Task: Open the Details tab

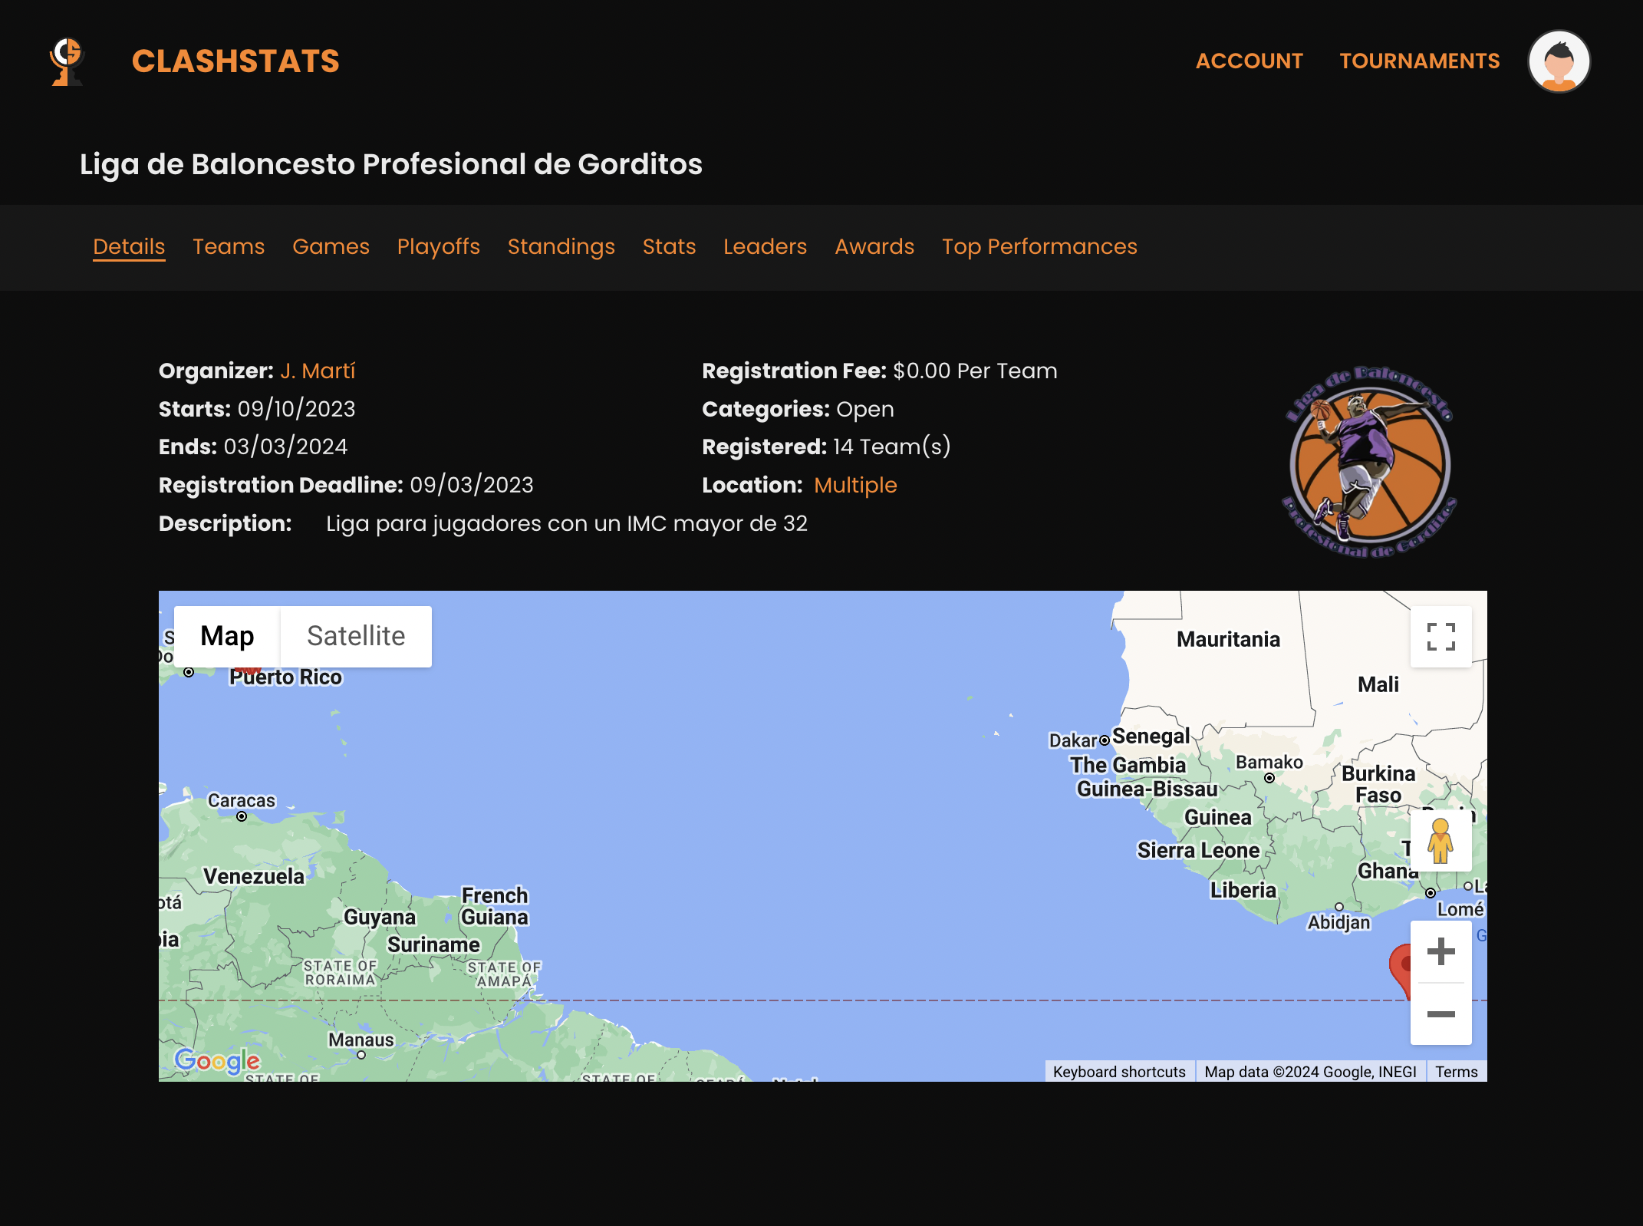Action: (x=129, y=246)
